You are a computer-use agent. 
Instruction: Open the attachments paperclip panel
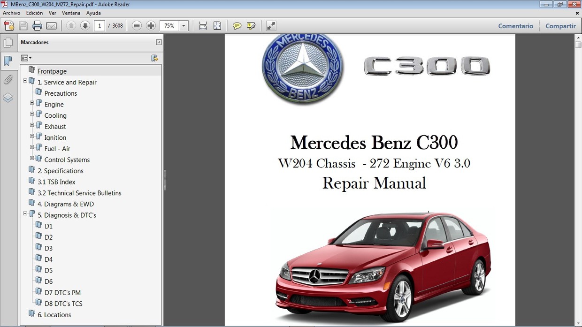click(8, 79)
